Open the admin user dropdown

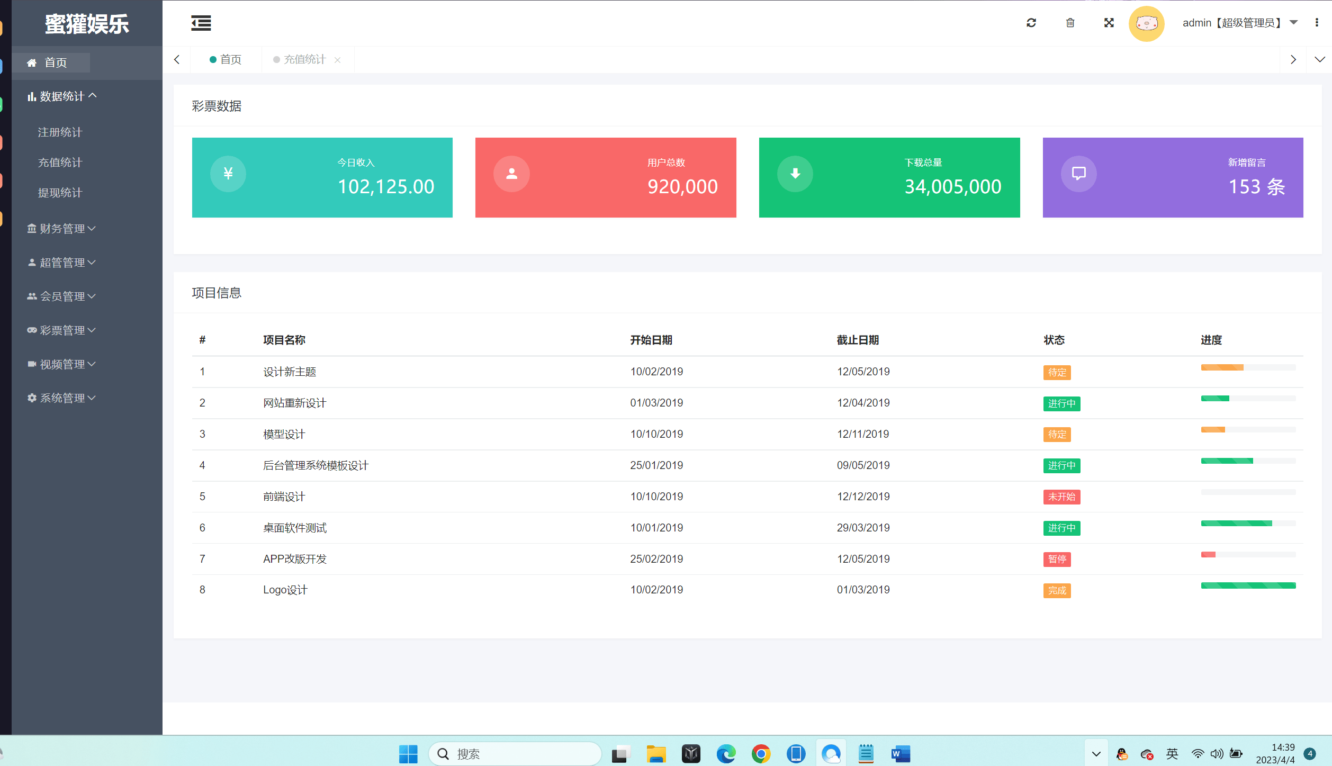point(1240,23)
